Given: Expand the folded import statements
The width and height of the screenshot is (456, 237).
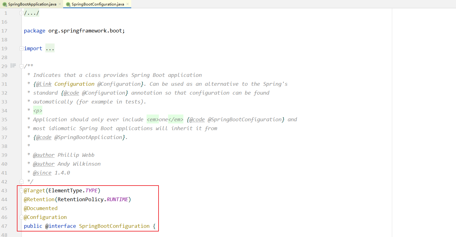Looking at the screenshot, I should click(x=21, y=48).
